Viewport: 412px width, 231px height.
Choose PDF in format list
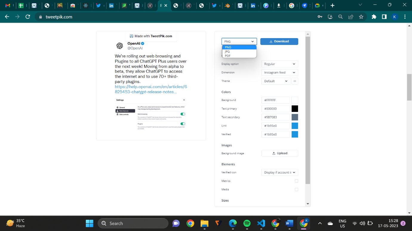[x=239, y=56]
